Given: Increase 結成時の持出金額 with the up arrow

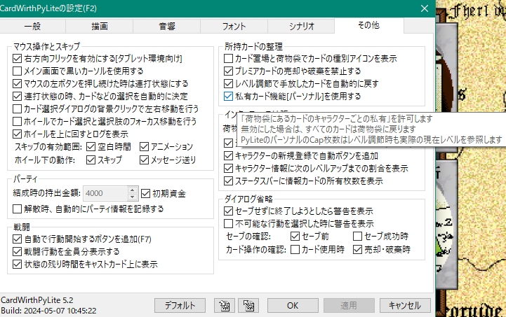Looking at the screenshot, I should 133,190.
